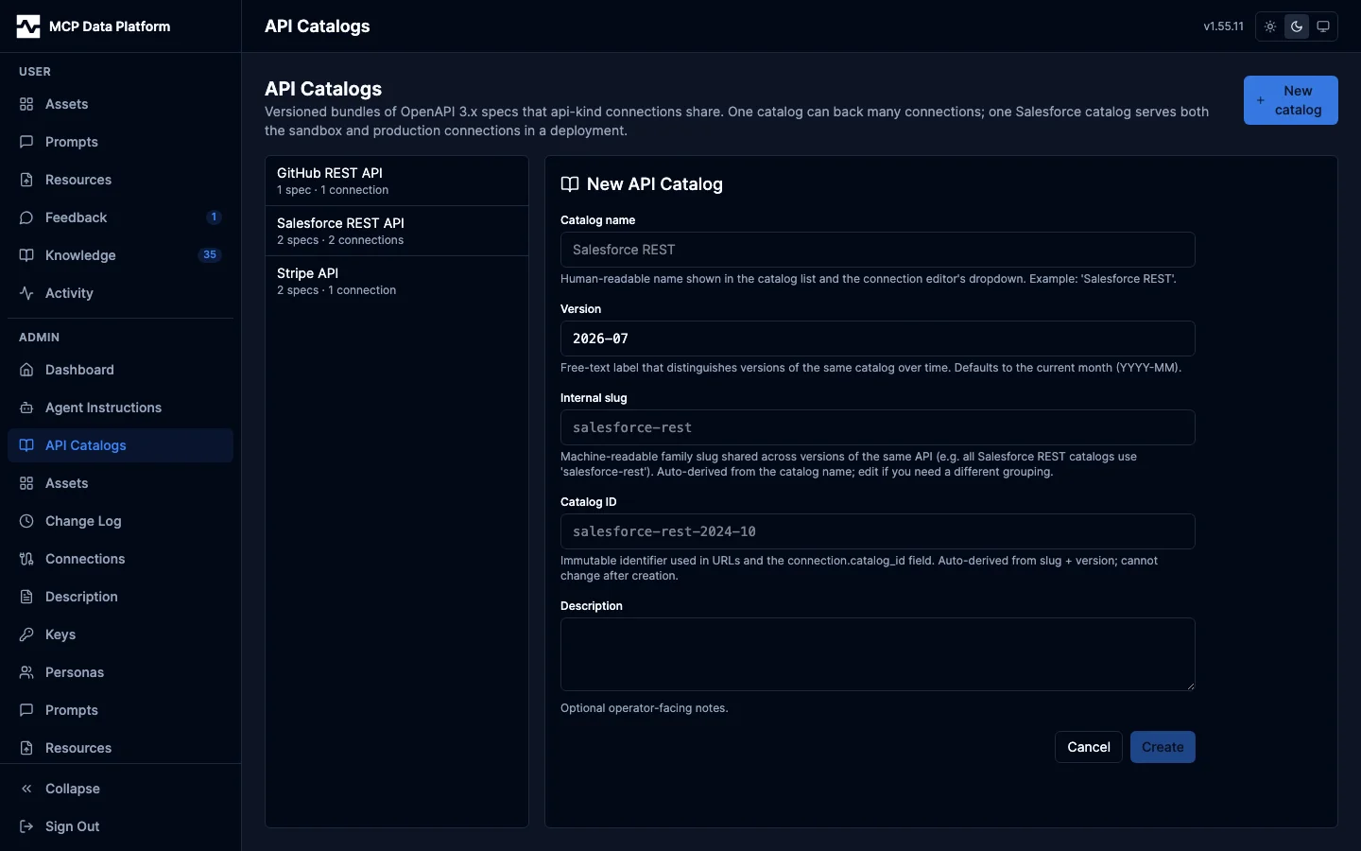
Task: Click 'API Catalogs' header title in top bar
Action: (x=318, y=26)
